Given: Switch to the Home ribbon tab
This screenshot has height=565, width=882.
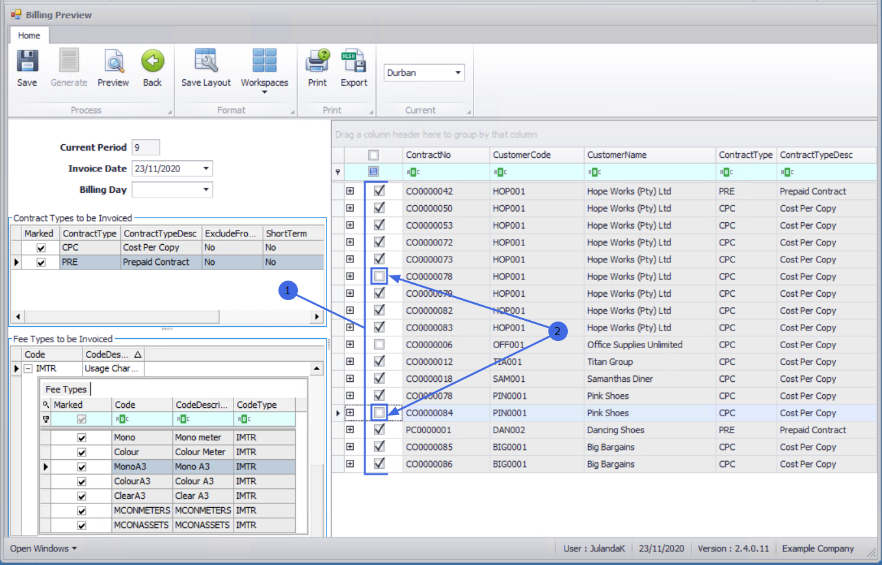Looking at the screenshot, I should pos(29,36).
